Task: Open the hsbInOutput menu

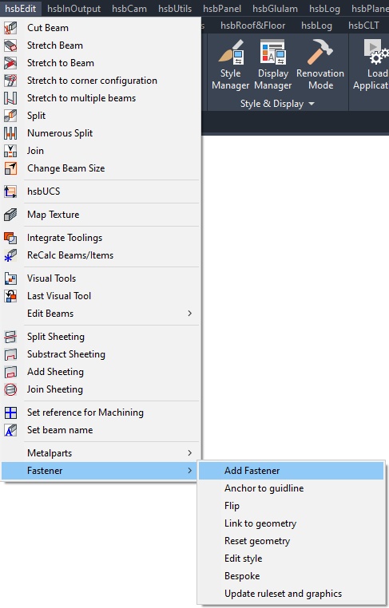Action: pos(73,9)
